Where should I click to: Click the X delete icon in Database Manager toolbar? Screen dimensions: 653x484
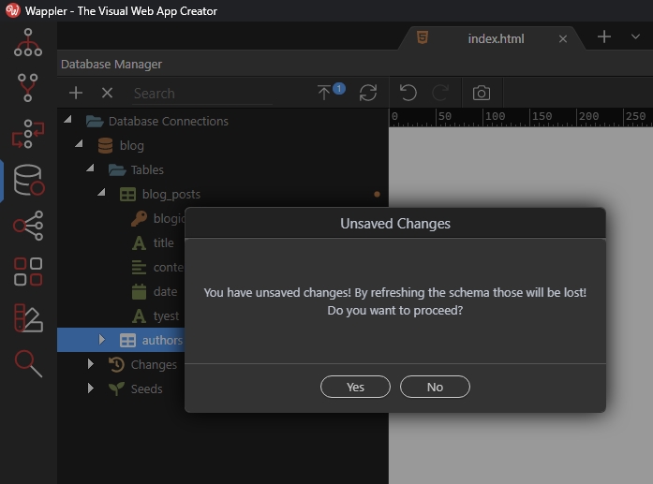coord(107,93)
